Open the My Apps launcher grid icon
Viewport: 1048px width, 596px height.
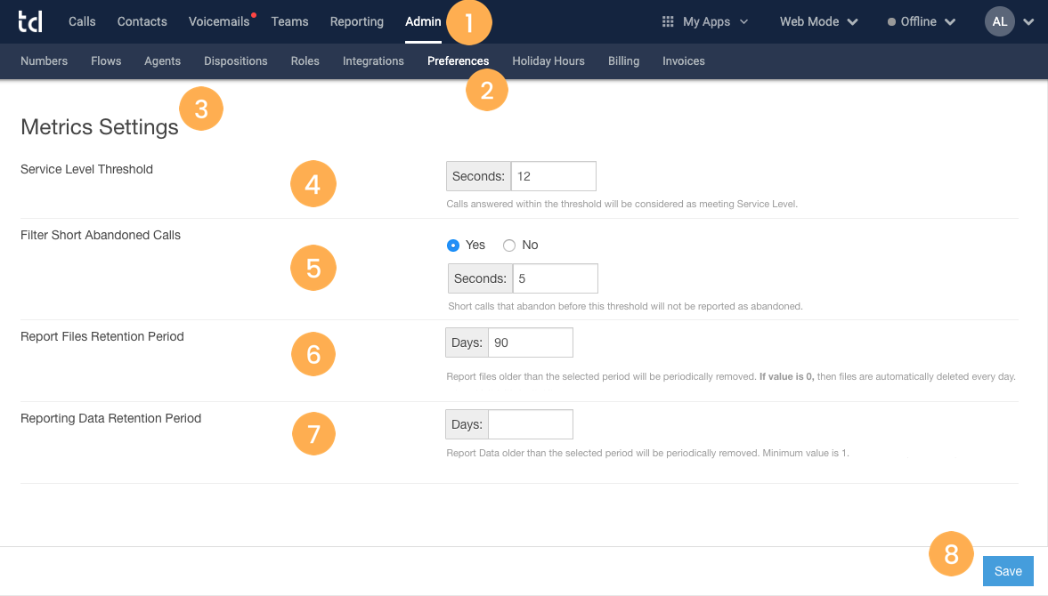pyautogui.click(x=666, y=20)
